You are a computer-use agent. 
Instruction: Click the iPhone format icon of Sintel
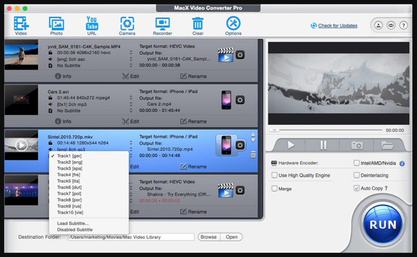(x=226, y=145)
